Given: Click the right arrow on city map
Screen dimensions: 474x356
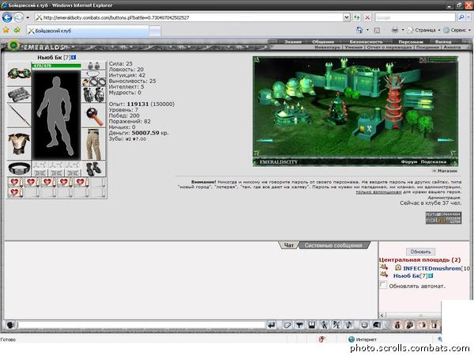Looking at the screenshot, I should pyautogui.click(x=446, y=140).
